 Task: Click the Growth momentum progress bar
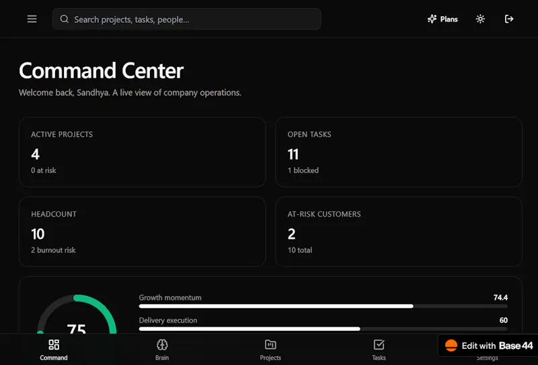pos(323,306)
